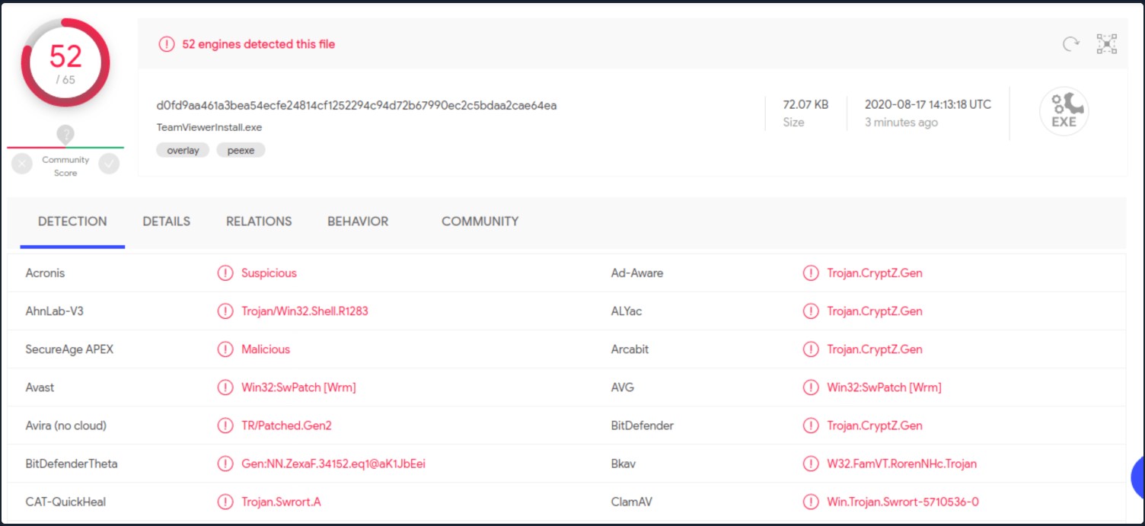Click the reanalyze refresh icon
Image resolution: width=1145 pixels, height=526 pixels.
point(1071,44)
